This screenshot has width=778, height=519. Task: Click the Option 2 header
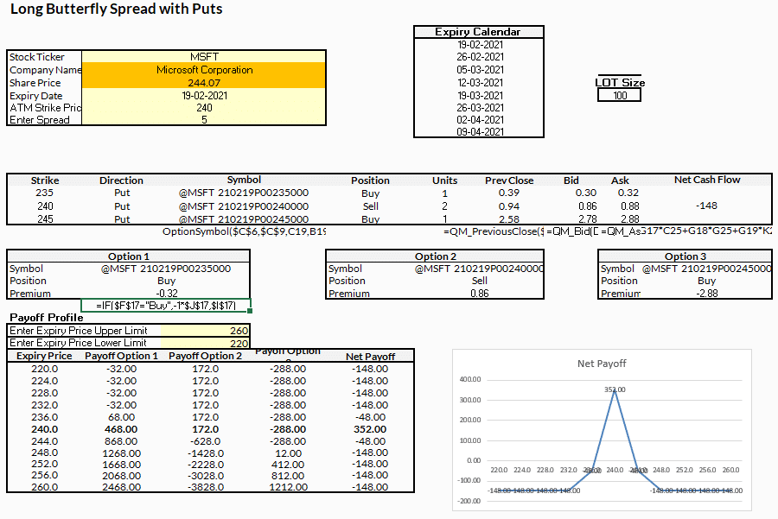pos(435,256)
